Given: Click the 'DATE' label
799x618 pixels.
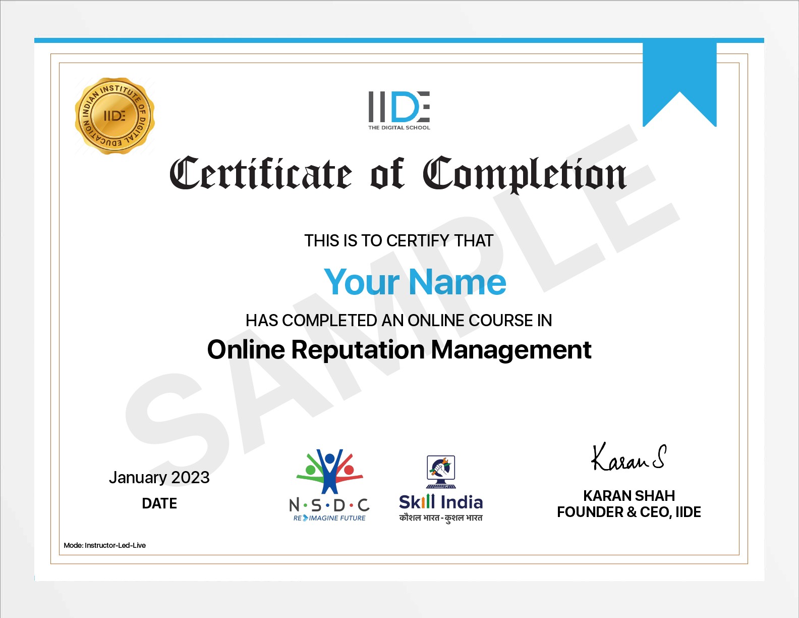Looking at the screenshot, I should click(x=159, y=503).
